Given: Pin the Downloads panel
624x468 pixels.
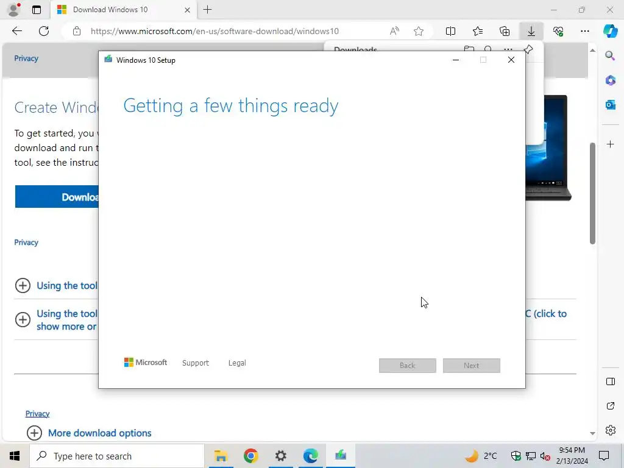Looking at the screenshot, I should (528, 49).
